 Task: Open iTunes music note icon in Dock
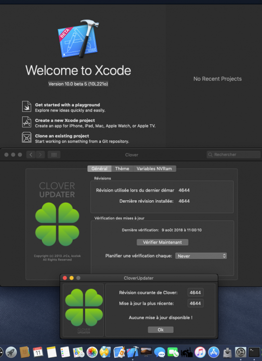[200, 352]
